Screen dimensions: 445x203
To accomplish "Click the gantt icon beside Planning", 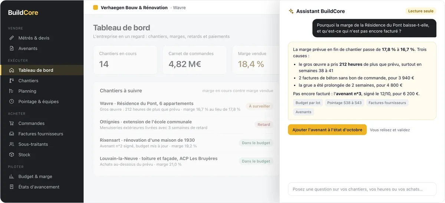I will pos(11,91).
